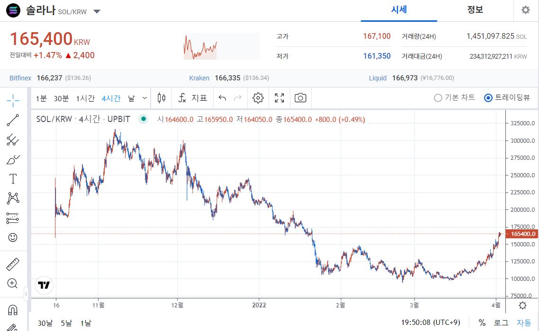Open price axis settings gear
Screen dimensions: 539x331
[522, 305]
